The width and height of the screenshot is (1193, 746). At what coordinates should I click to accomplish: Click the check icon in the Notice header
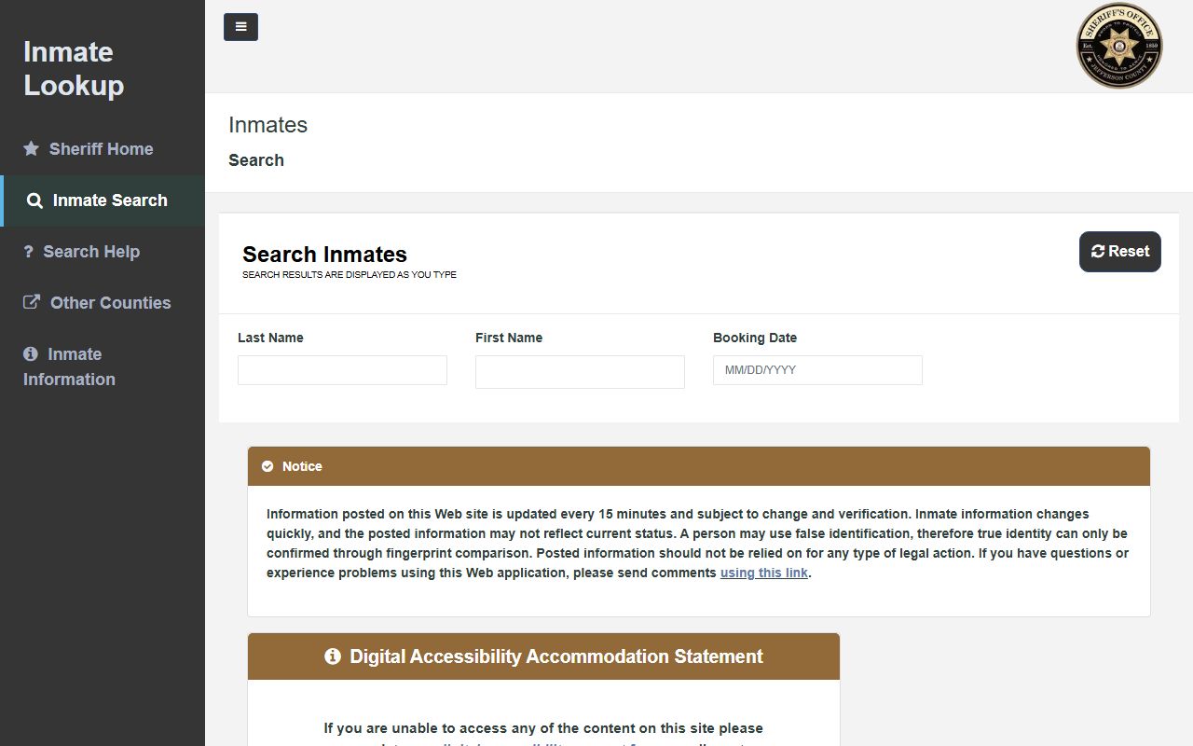[x=267, y=466]
